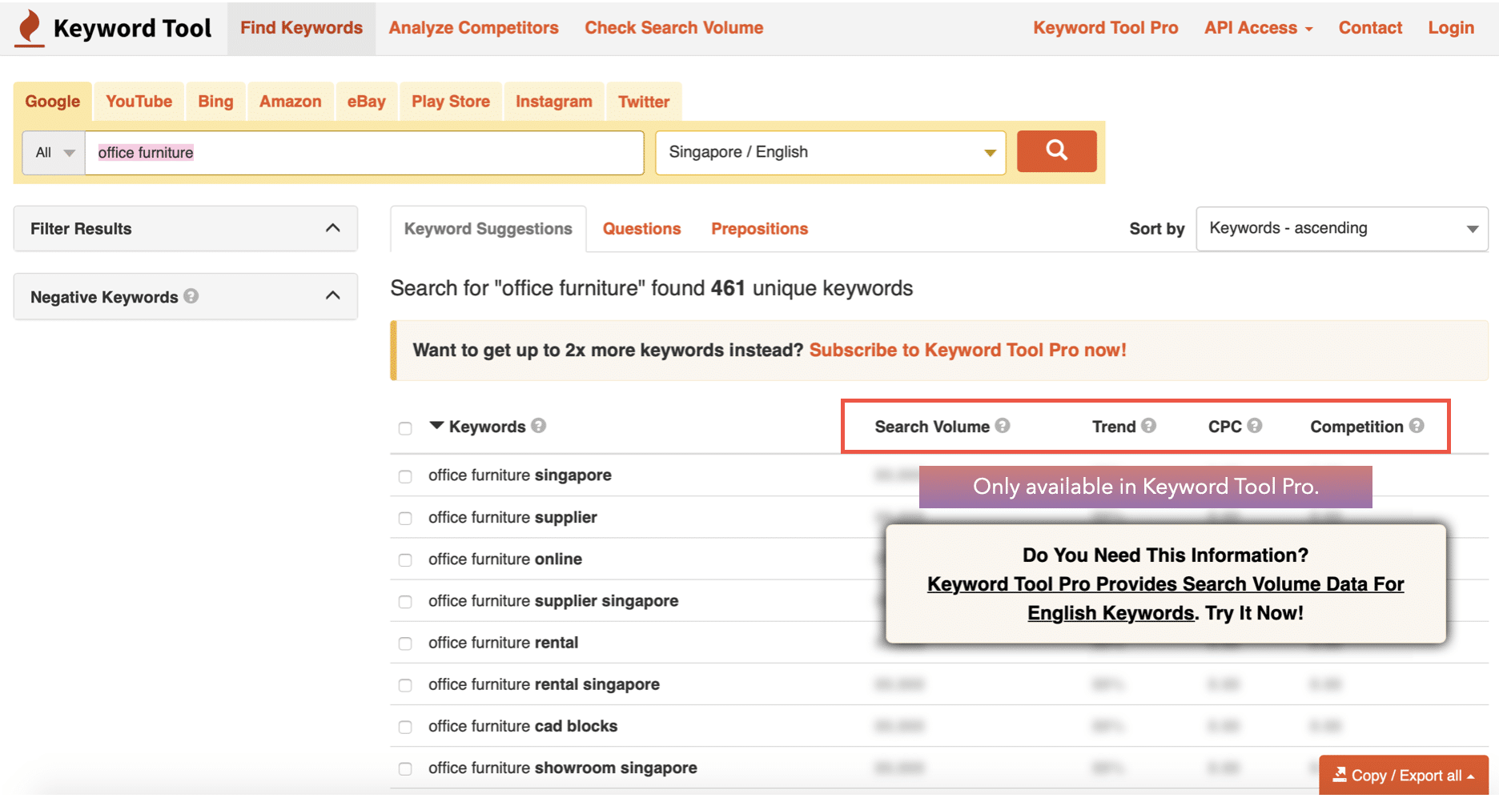The width and height of the screenshot is (1499, 802).
Task: Click the Search Volume column header
Action: [932, 427]
